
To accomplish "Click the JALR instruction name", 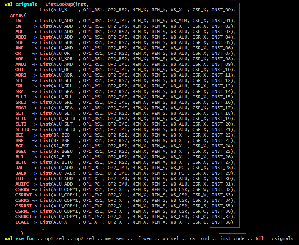I will tap(21, 173).
